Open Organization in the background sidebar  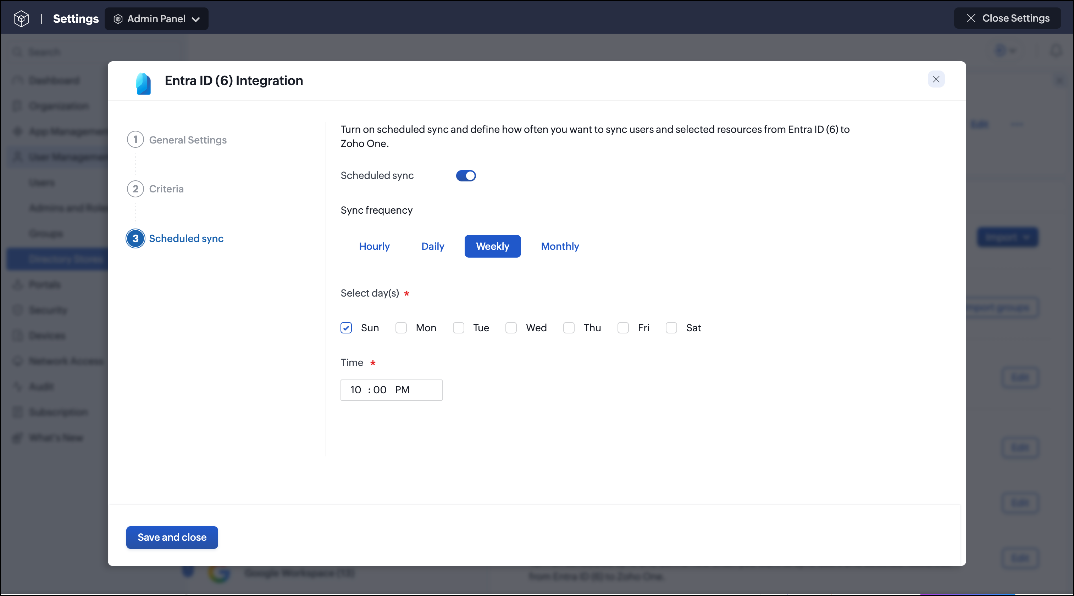click(59, 106)
